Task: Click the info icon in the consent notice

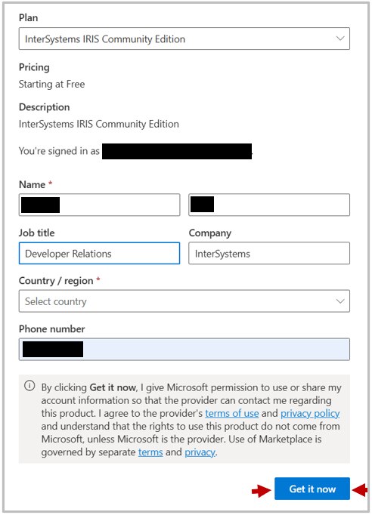Action: point(29,386)
